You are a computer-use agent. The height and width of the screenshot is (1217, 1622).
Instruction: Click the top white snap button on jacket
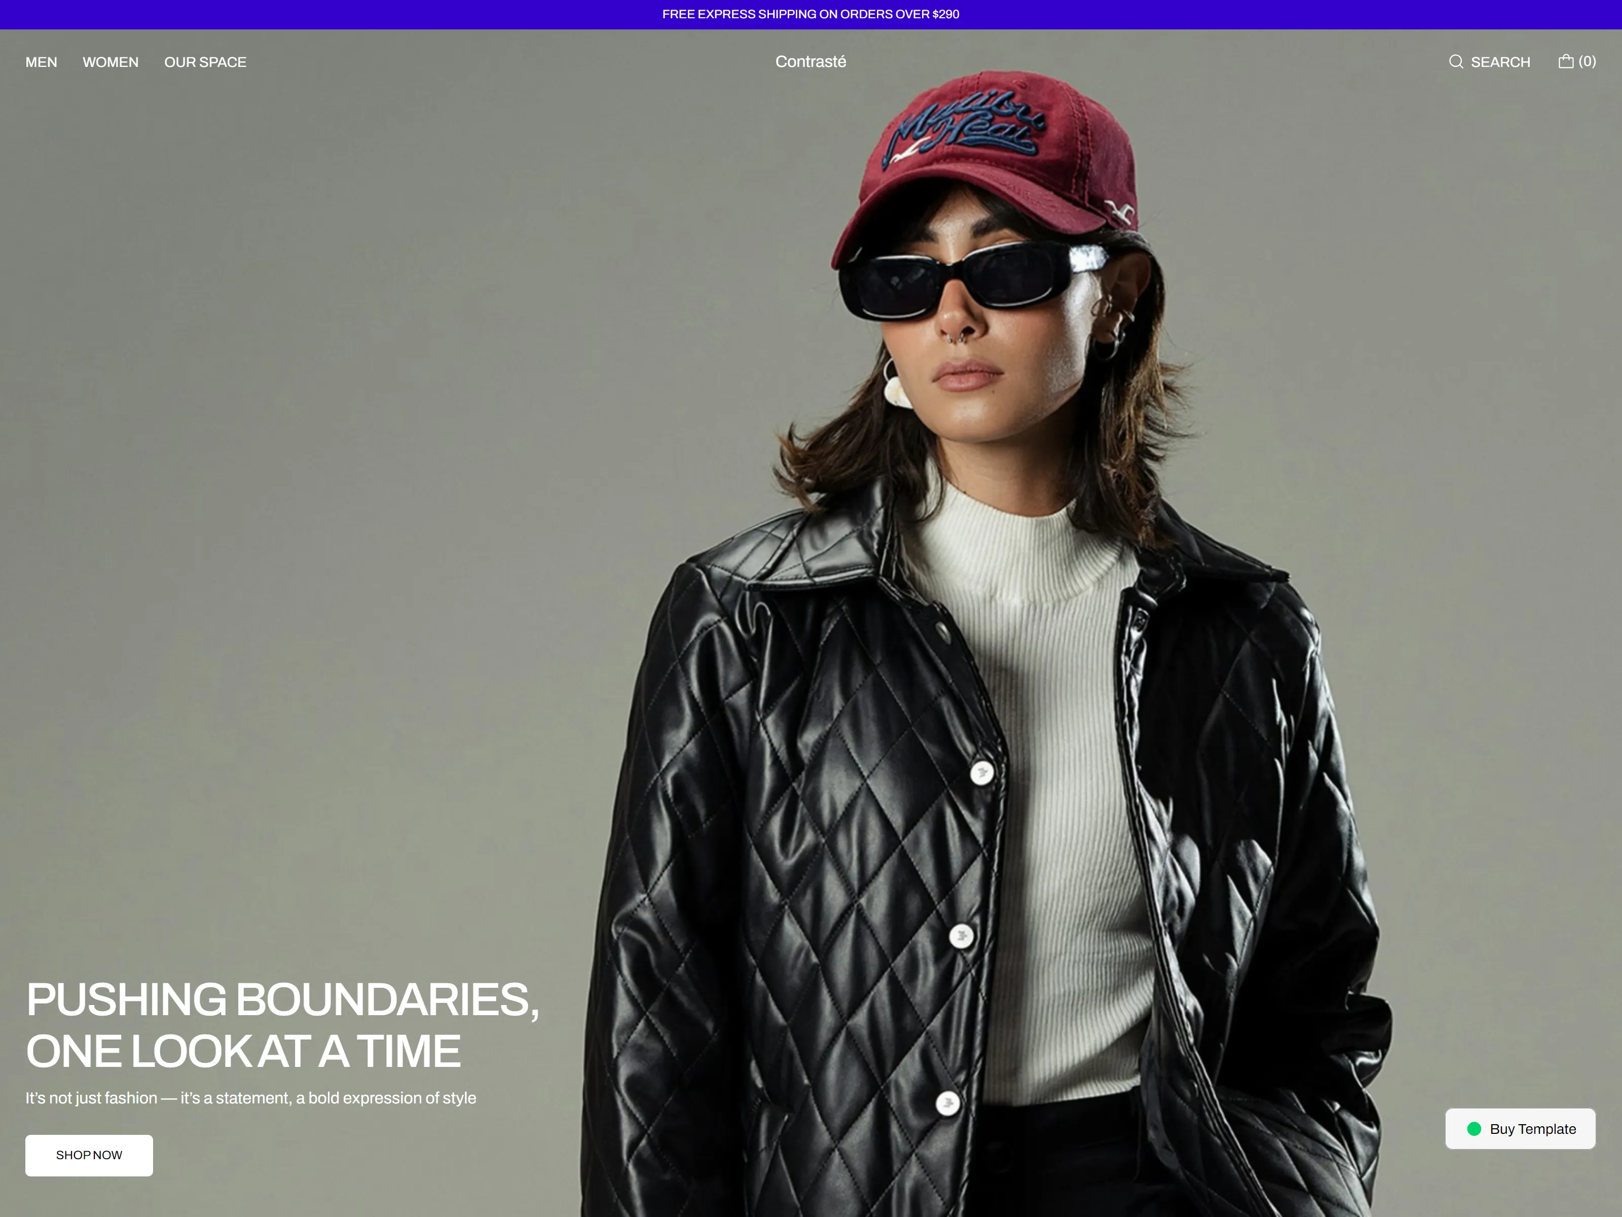(982, 772)
